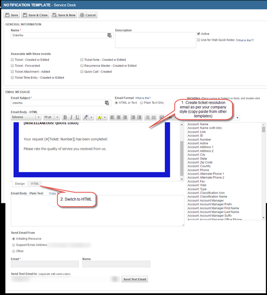The image size is (267, 295).
Task: Click the Save & Close button
Action: click(x=35, y=15)
